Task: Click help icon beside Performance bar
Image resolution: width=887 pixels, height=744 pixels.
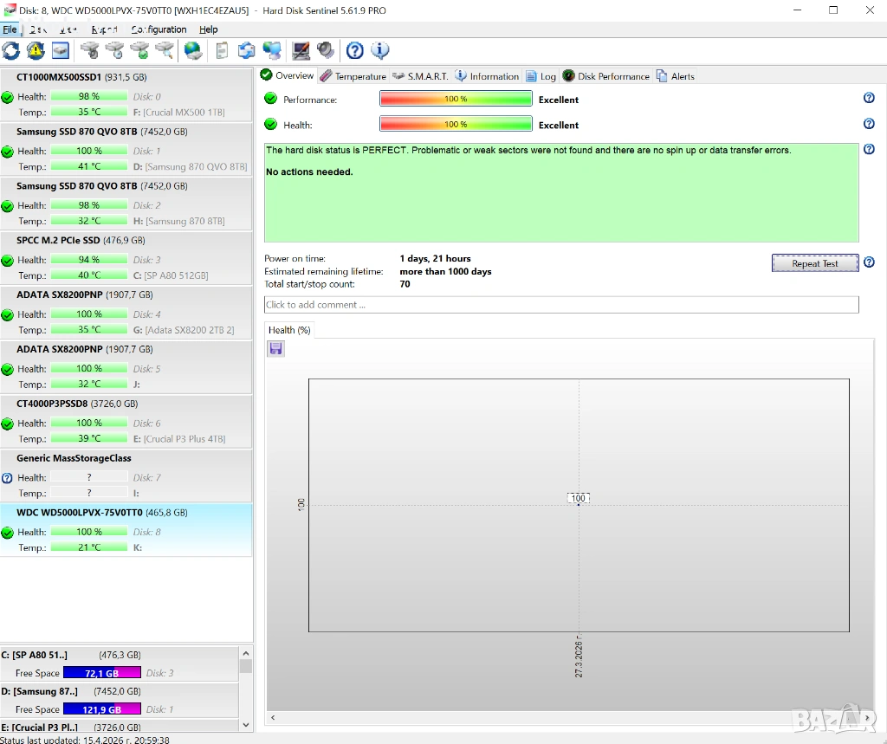Action: coord(869,99)
